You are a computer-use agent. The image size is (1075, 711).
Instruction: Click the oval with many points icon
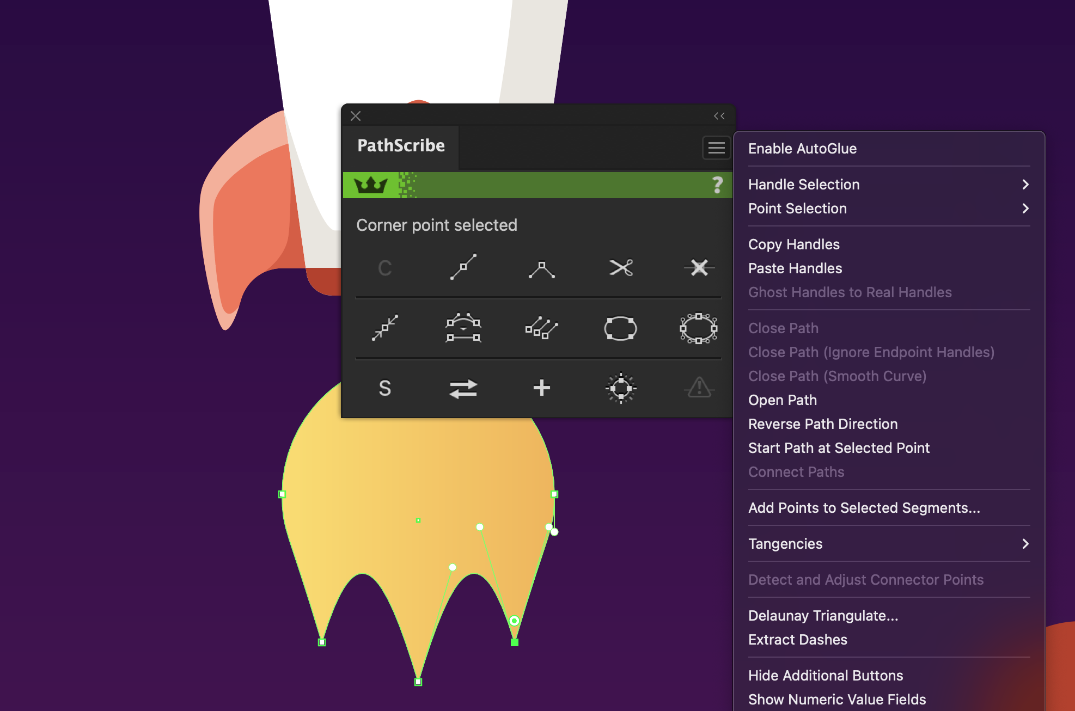[x=699, y=328]
